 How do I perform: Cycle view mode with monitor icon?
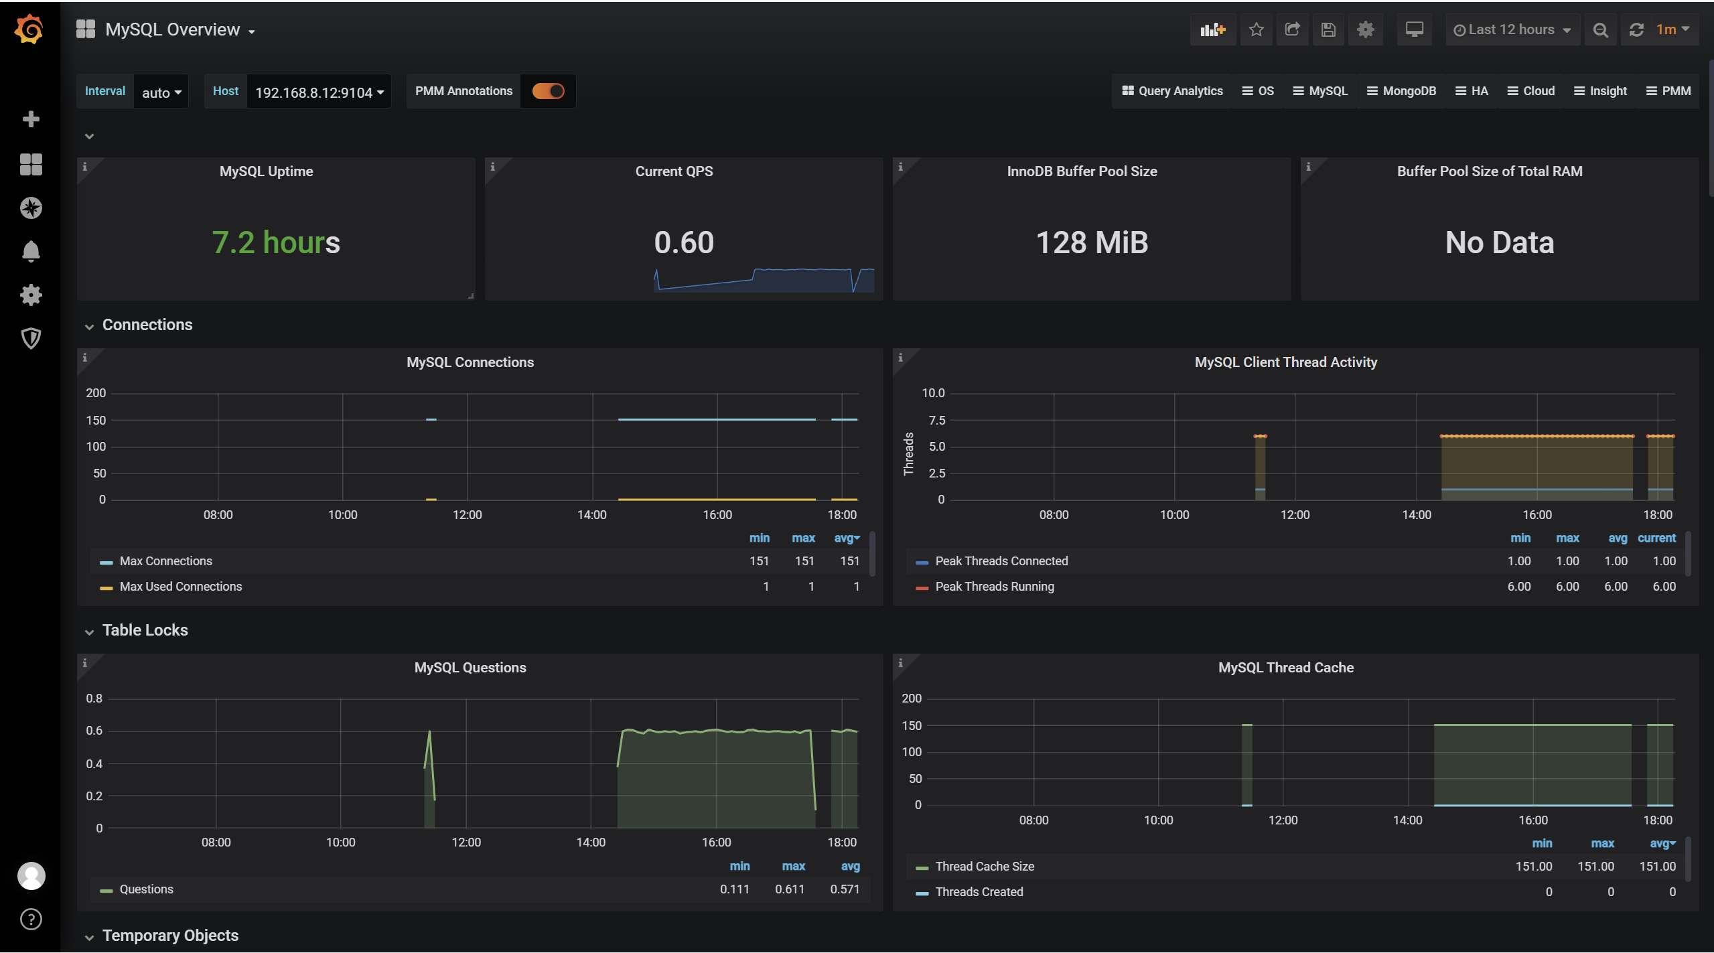tap(1415, 29)
